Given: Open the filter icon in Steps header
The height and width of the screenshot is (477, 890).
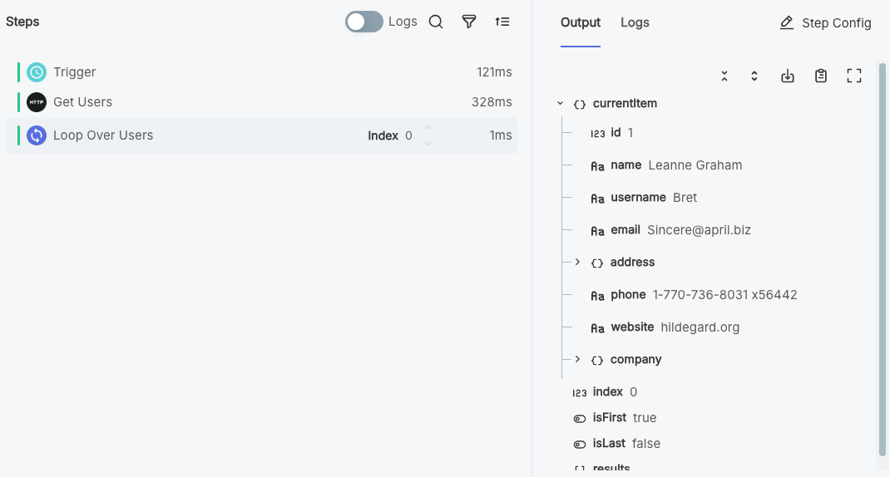Looking at the screenshot, I should (x=469, y=22).
